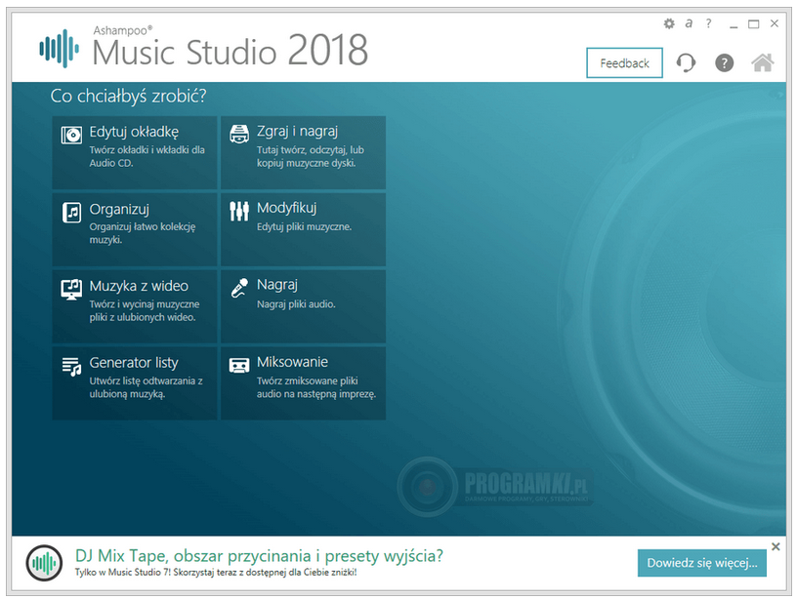Go to the home screen via the house icon

click(x=763, y=63)
